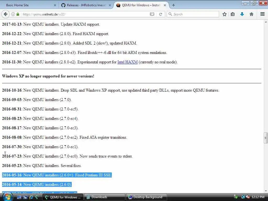Launch Internet Explorer from quick launch
This screenshot has width=268, height=201.
[x=31, y=197]
